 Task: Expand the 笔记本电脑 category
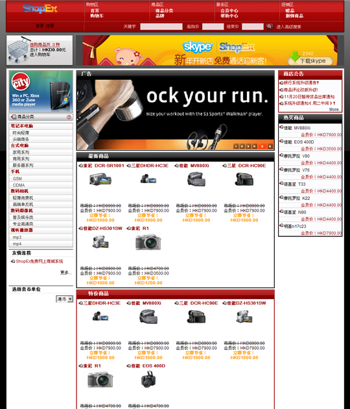[x=21, y=126]
